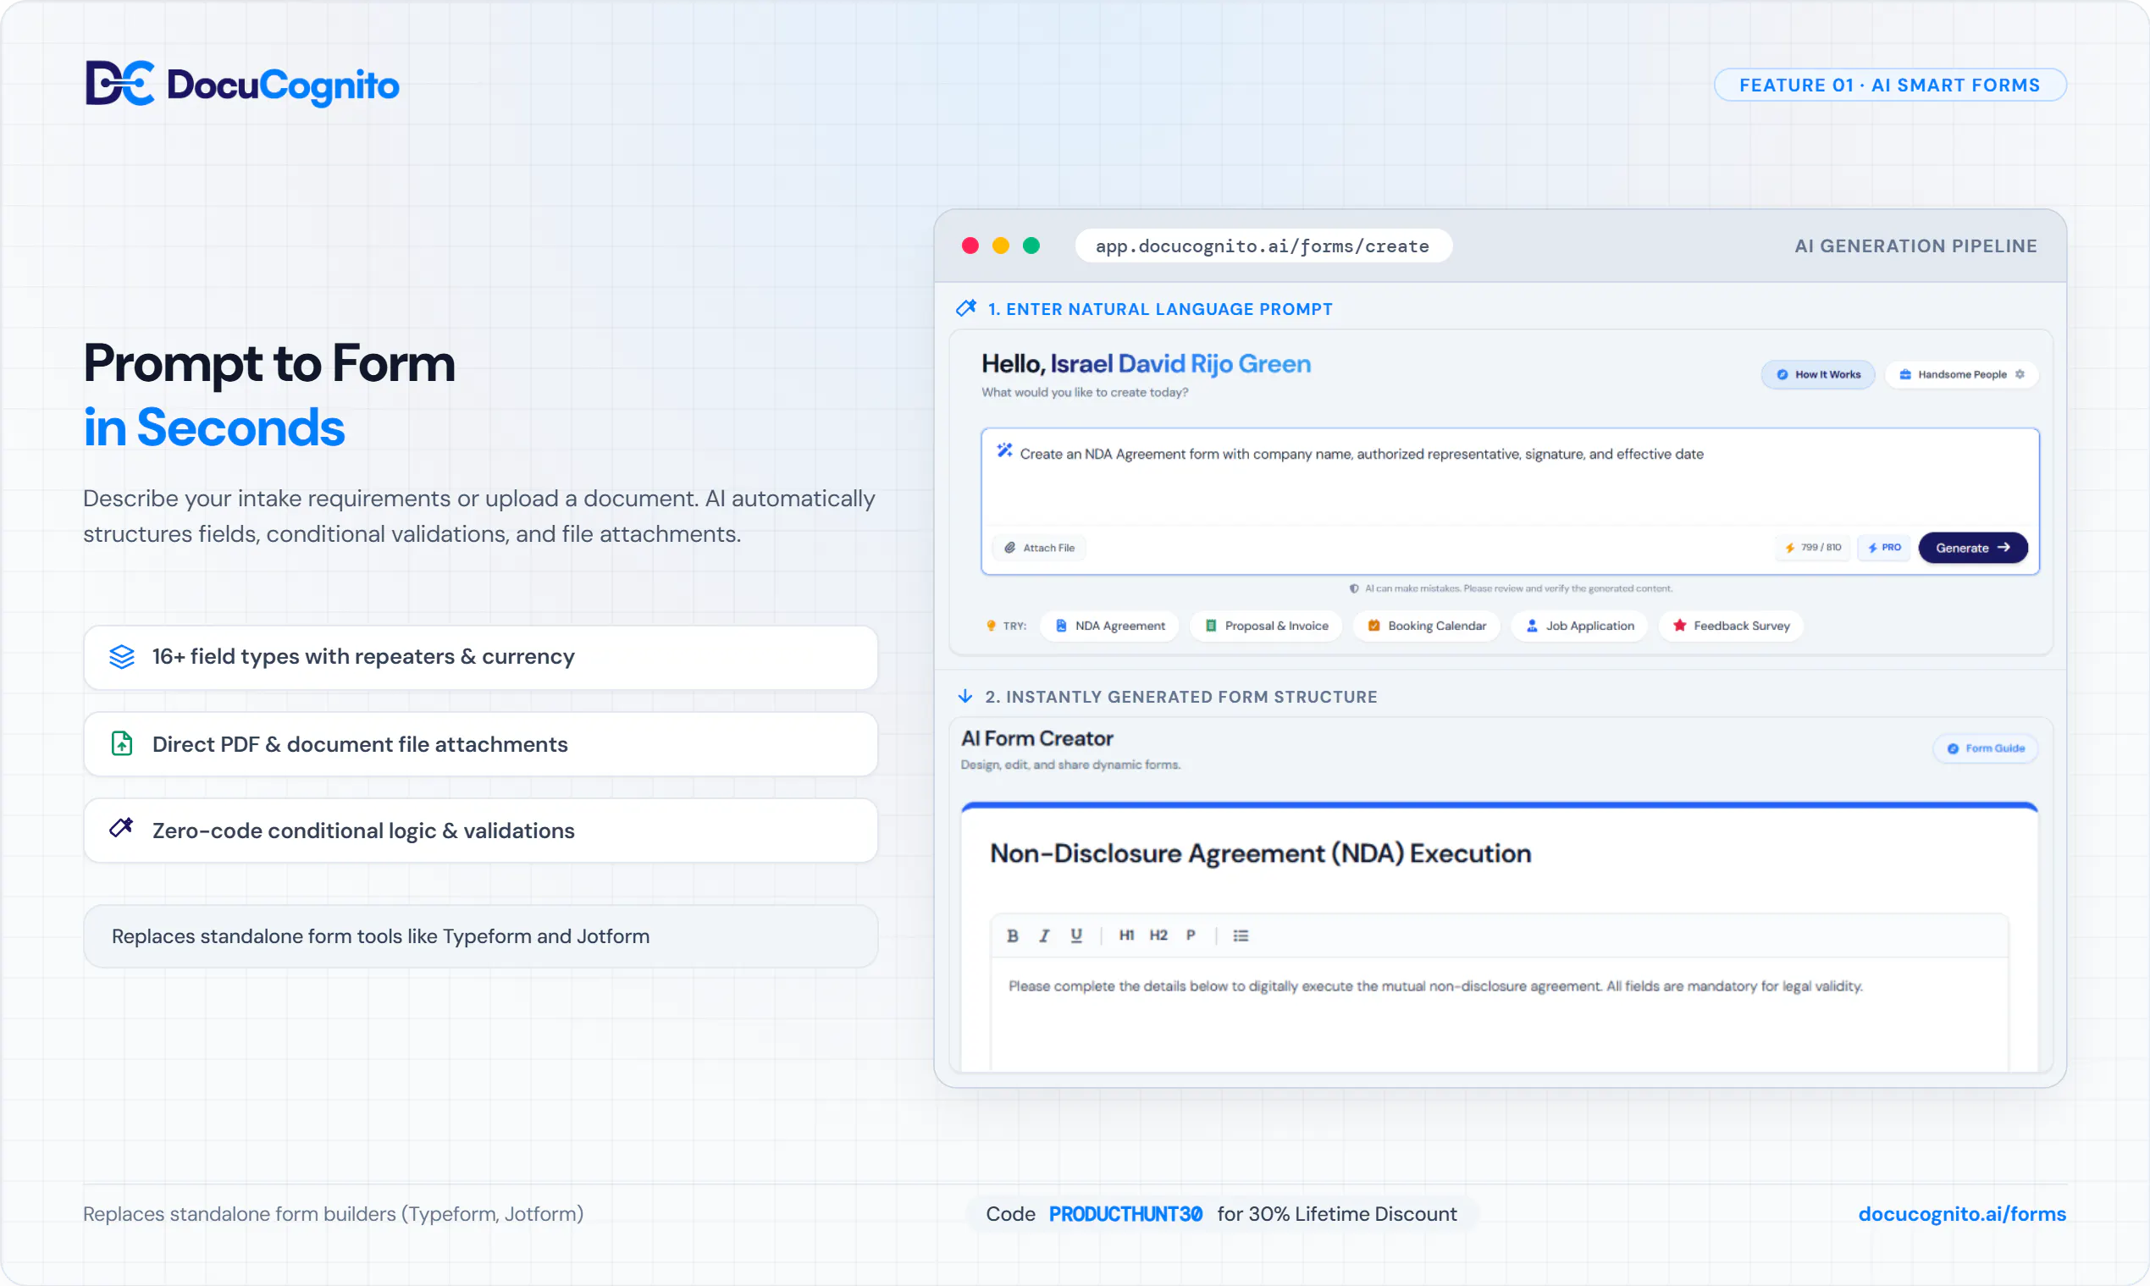Click the Italic formatting icon
This screenshot has height=1286, width=2150.
[1044, 936]
